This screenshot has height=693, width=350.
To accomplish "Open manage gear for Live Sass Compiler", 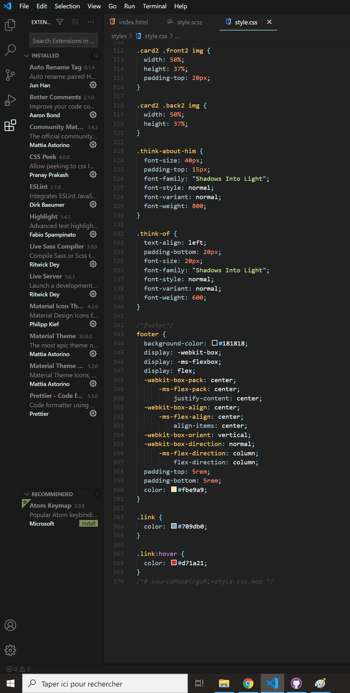I will (x=93, y=264).
